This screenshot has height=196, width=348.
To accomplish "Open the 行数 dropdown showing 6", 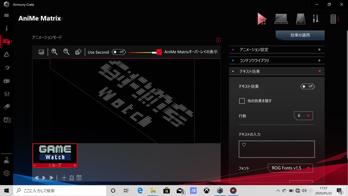I will (x=303, y=115).
